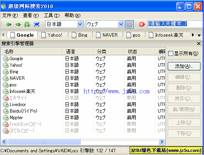Click the horizontal scrollbar right arrow
The width and height of the screenshot is (204, 155).
click(x=162, y=142)
